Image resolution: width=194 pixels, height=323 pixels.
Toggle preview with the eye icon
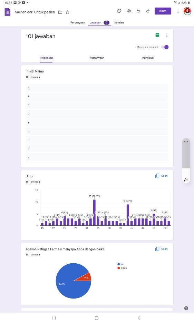129,11
